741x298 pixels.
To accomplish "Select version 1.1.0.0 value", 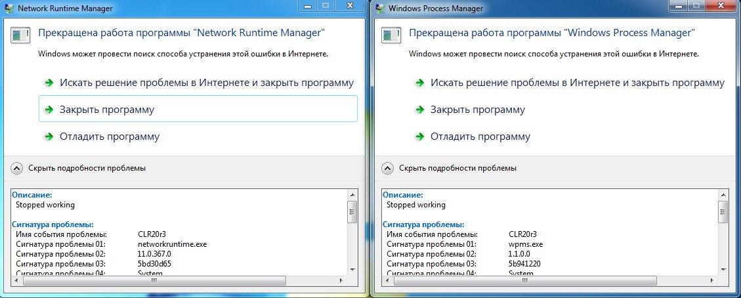I will pyautogui.click(x=519, y=253).
